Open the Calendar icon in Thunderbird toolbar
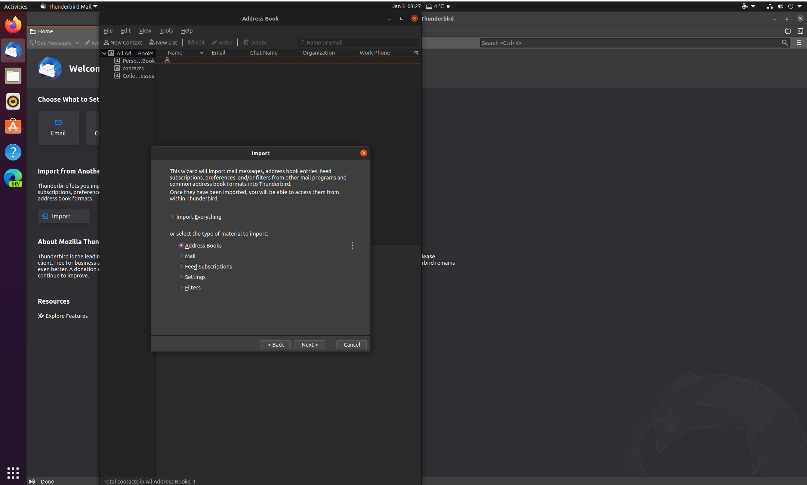The height and width of the screenshot is (485, 807). (788, 31)
